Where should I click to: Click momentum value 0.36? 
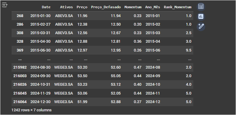pyautogui.click(x=138, y=41)
